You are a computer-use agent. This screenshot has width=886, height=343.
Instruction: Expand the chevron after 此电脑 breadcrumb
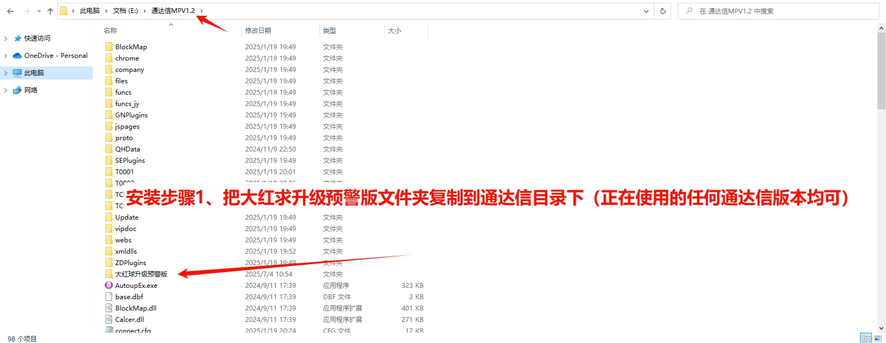click(106, 11)
